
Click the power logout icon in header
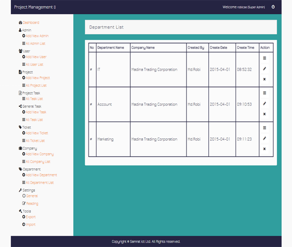pyautogui.click(x=273, y=7)
